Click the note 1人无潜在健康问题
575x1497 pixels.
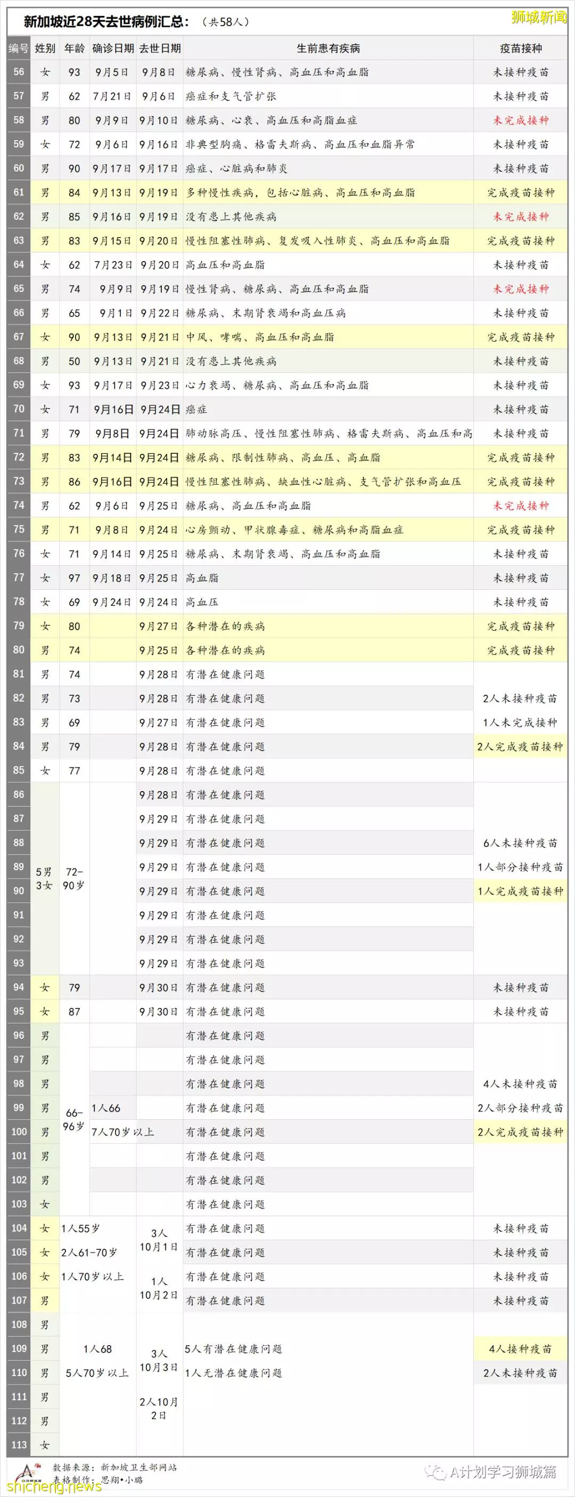234,1373
